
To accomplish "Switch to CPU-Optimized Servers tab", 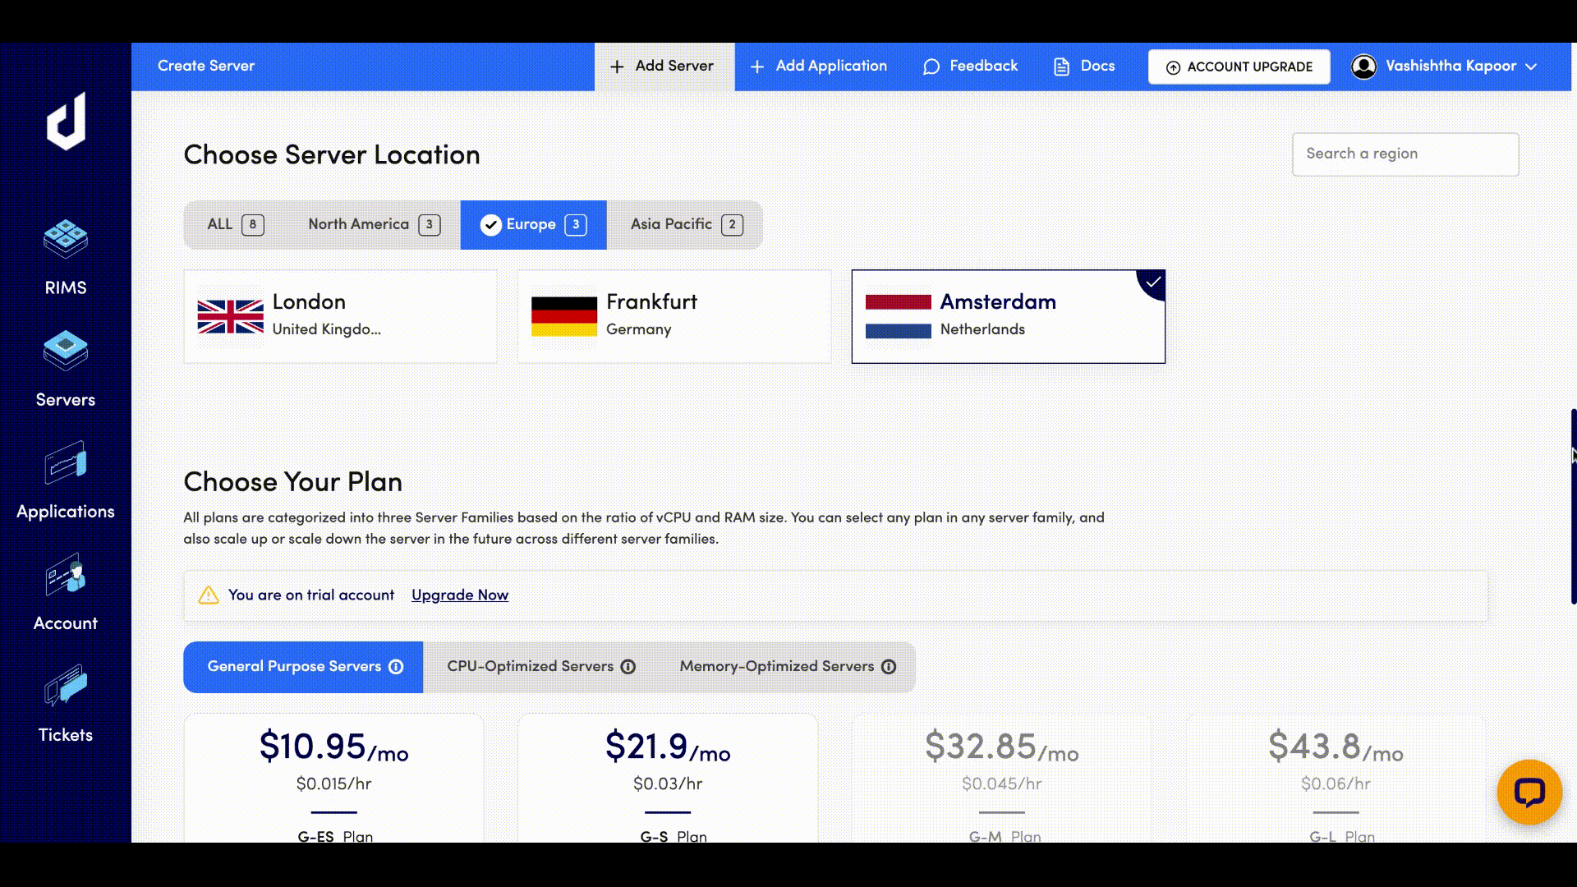I will (x=541, y=667).
